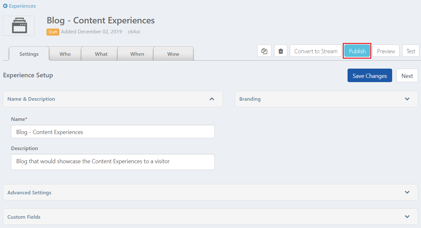
Task: Select the Settings tab
Action: pyautogui.click(x=29, y=54)
